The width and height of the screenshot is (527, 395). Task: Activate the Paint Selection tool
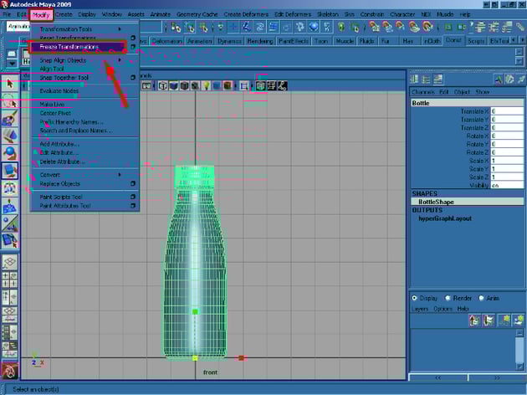coord(10,119)
